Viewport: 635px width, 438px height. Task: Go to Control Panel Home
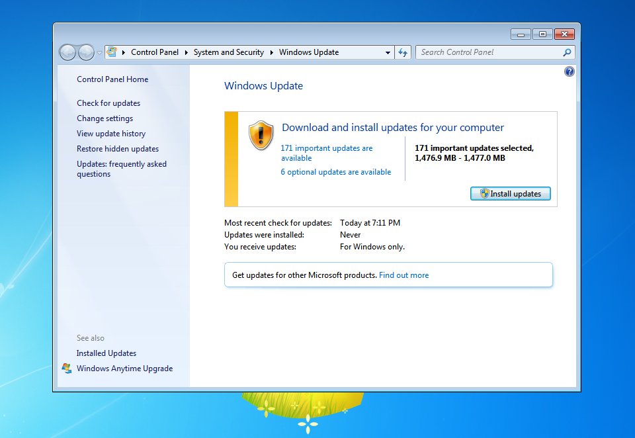pyautogui.click(x=112, y=79)
